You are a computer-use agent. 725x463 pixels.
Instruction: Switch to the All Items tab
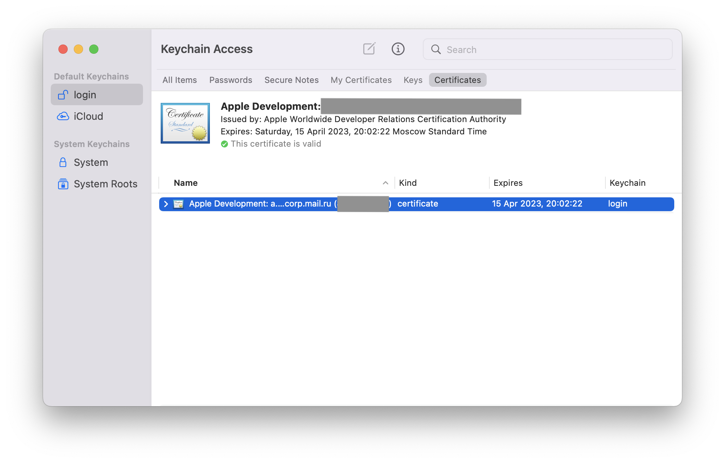180,80
